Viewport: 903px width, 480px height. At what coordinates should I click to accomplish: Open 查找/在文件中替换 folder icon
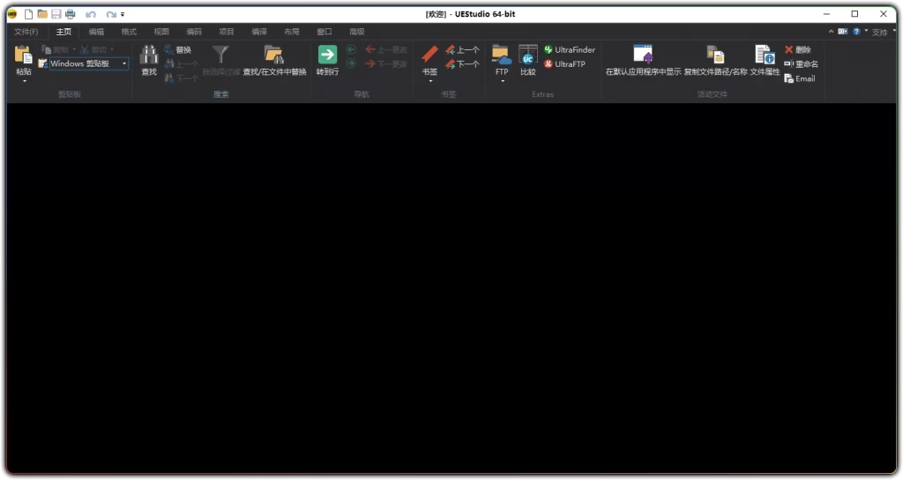click(x=274, y=55)
